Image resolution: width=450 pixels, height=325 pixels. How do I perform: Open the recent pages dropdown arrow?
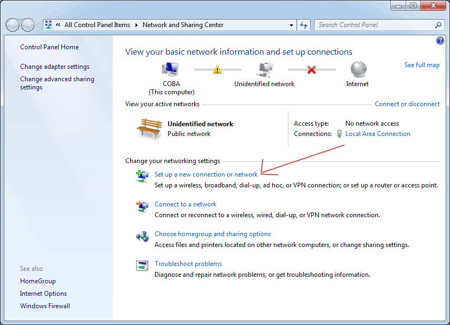(x=38, y=25)
